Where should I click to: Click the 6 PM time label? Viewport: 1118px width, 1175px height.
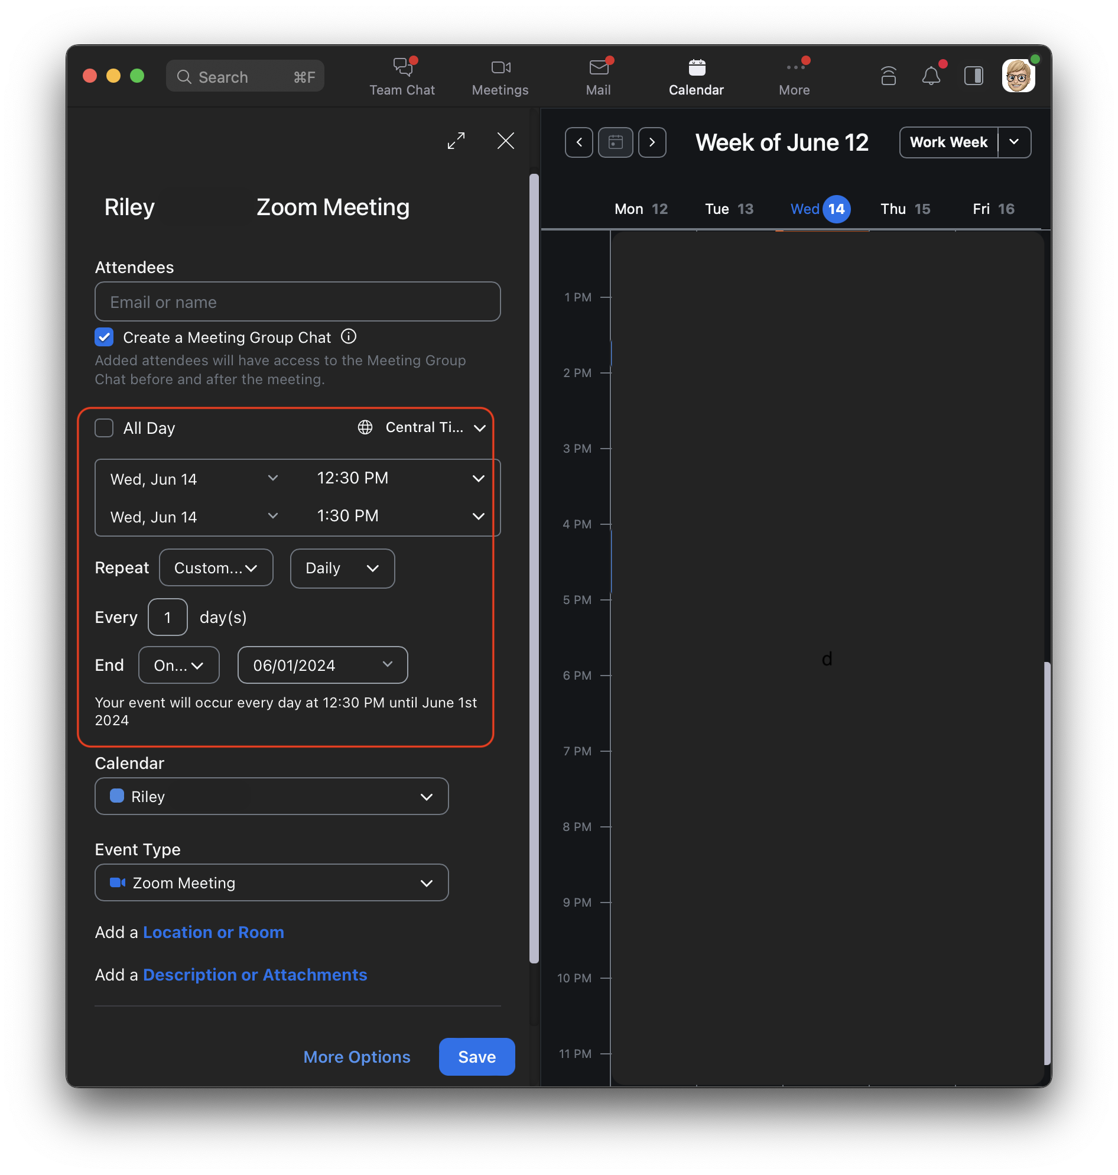577,675
